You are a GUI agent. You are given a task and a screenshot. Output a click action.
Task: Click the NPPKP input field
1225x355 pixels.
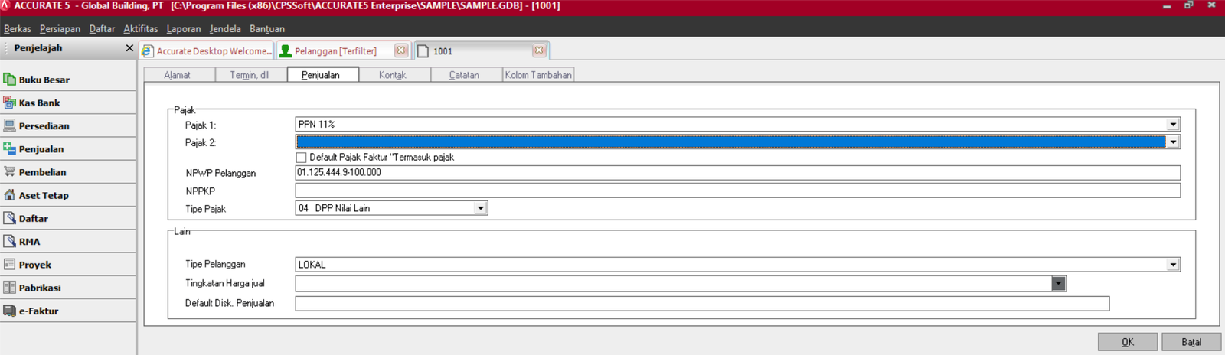737,191
